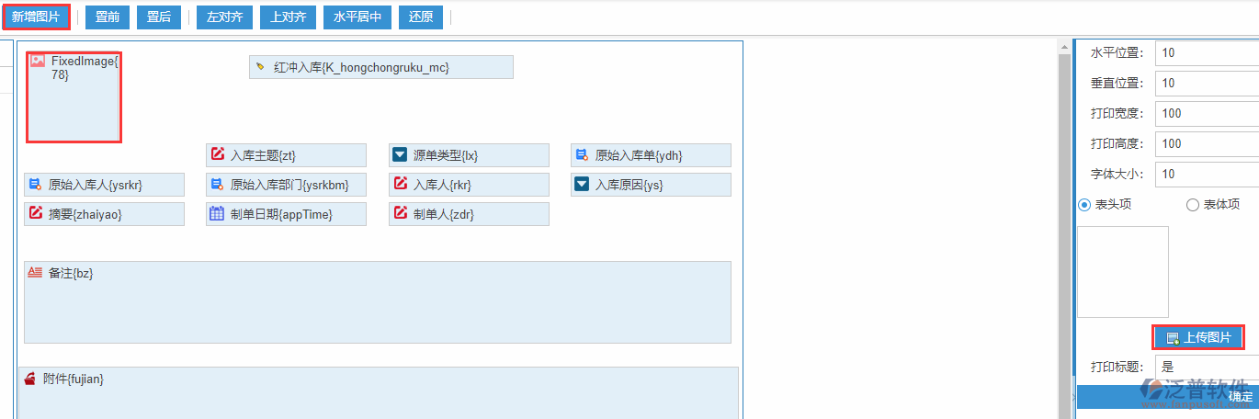
Task: Click edit icon of 入库主题{zt}
Action: coord(218,154)
